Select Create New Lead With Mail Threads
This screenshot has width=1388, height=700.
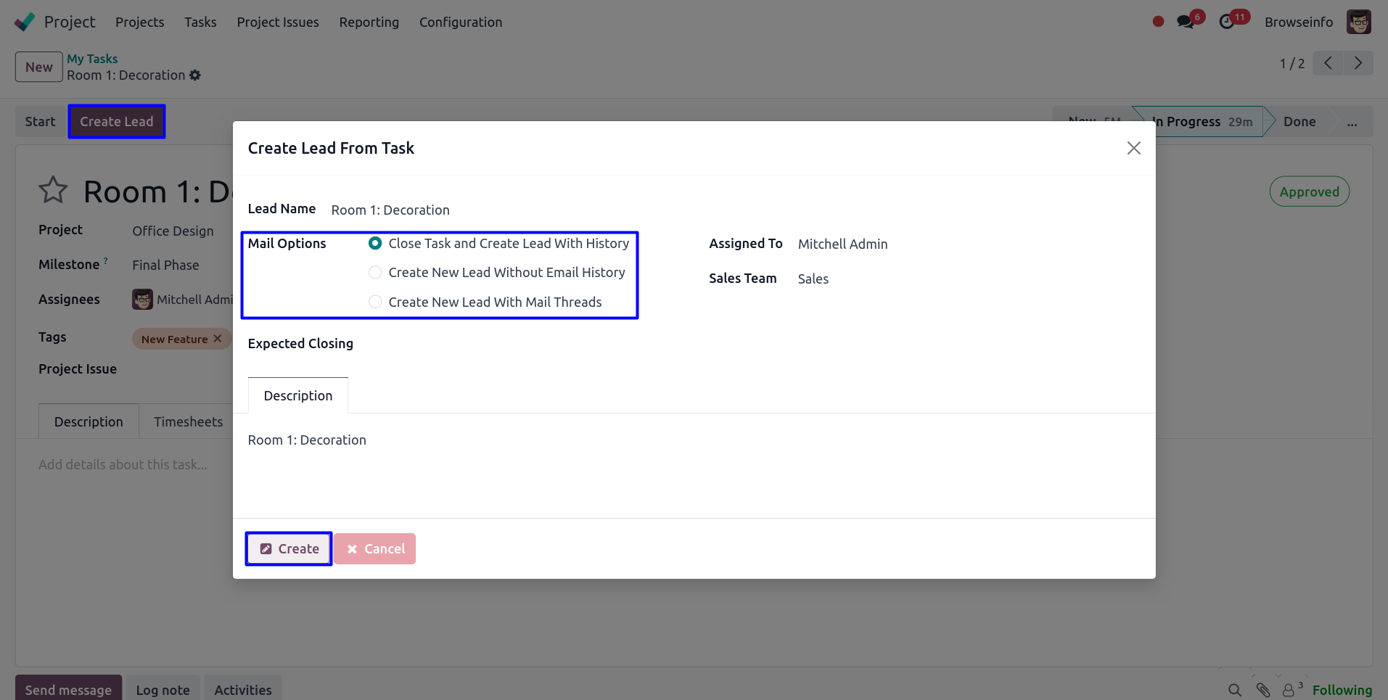pos(375,302)
